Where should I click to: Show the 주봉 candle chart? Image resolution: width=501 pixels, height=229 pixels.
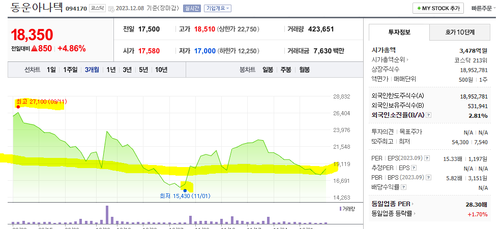pos(286,70)
